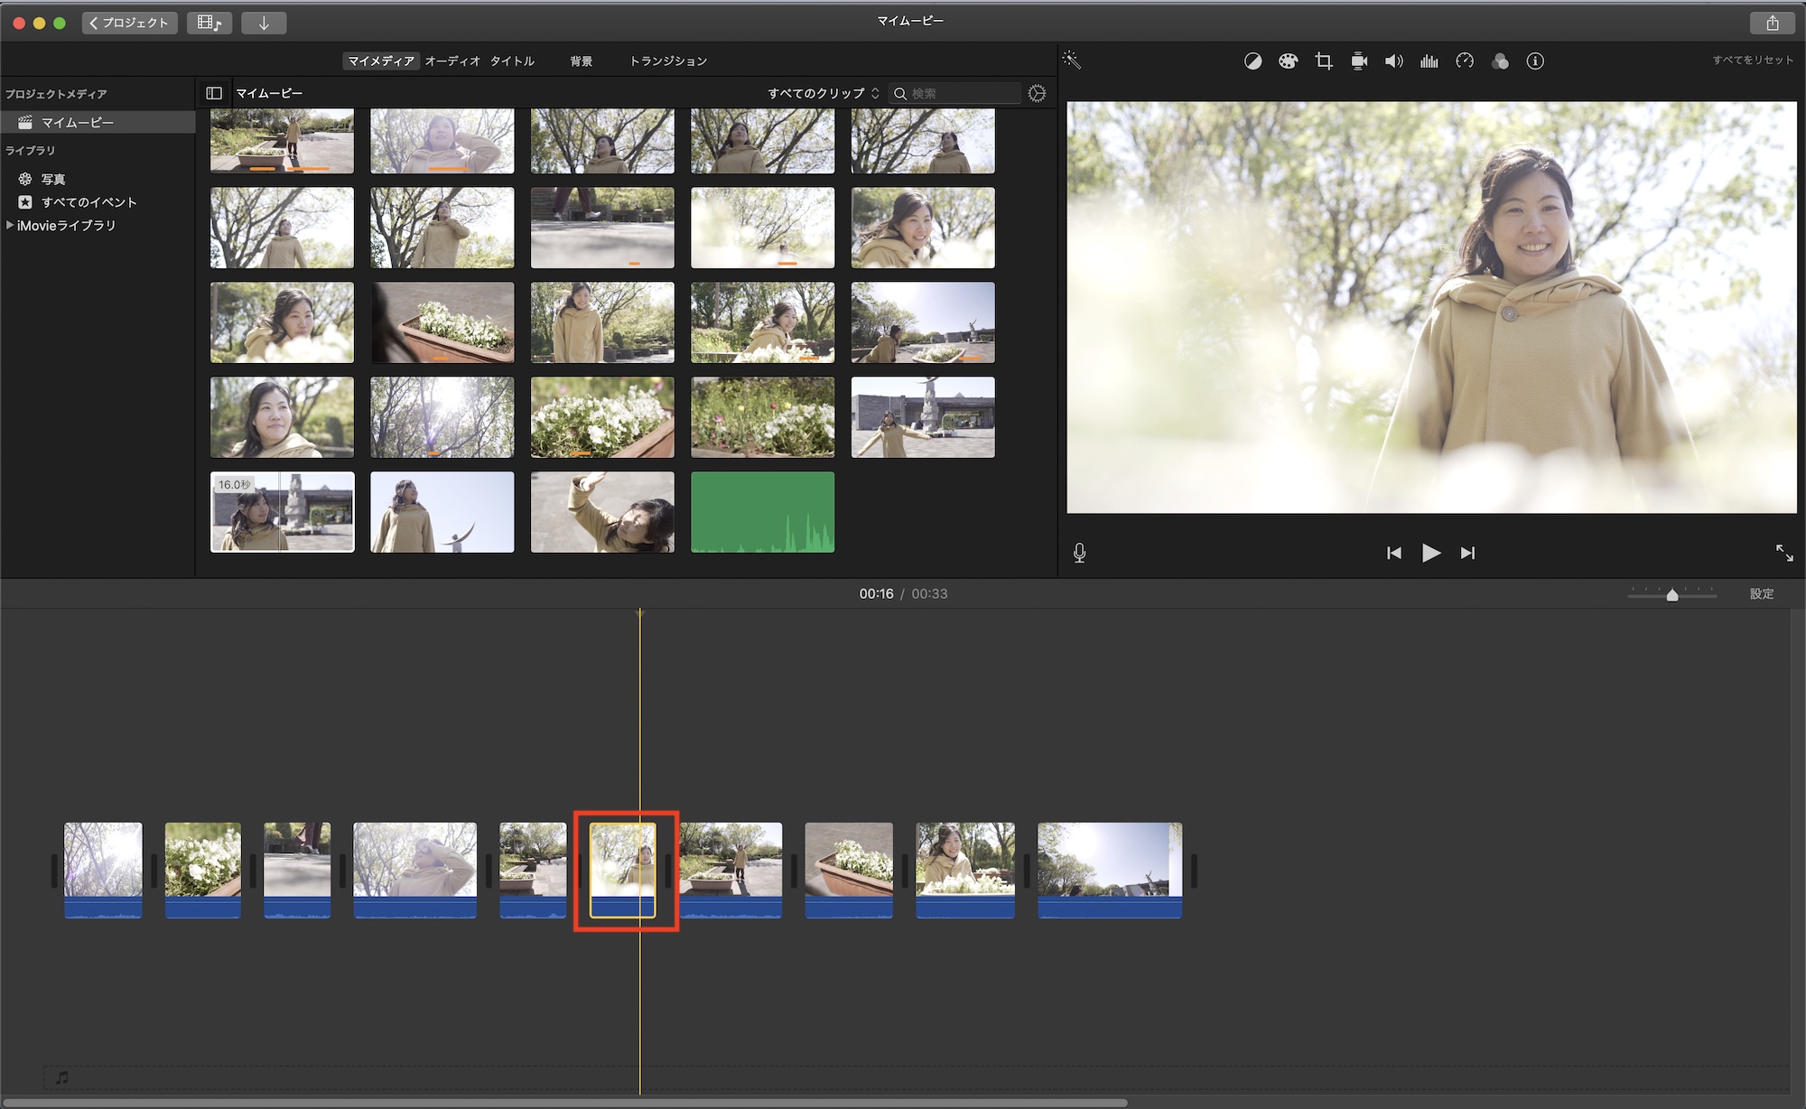Screen dimensions: 1806x1109
Task: Click the すべてをリセット button
Action: pos(1753,61)
